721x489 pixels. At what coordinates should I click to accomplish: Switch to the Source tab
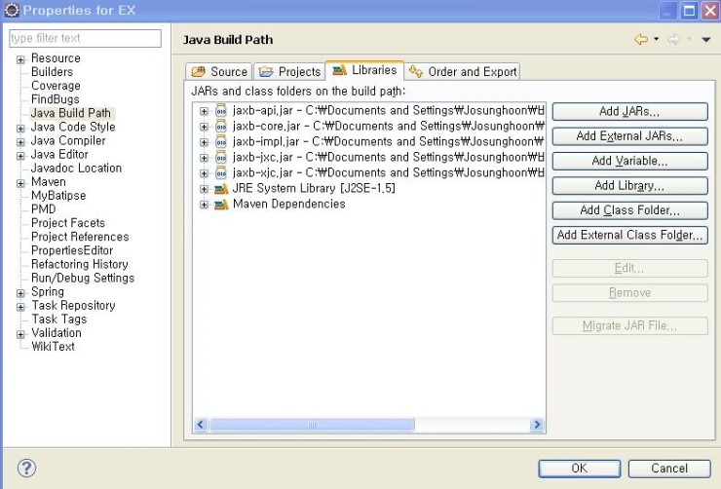click(x=219, y=72)
